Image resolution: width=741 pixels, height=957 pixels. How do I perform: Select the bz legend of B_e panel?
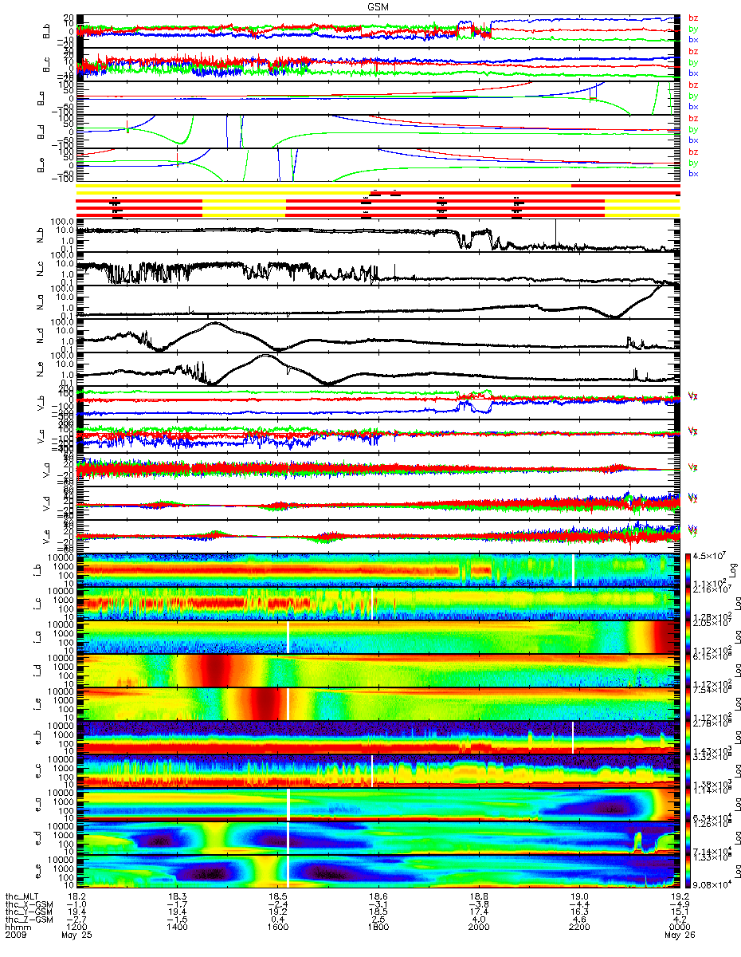click(693, 152)
